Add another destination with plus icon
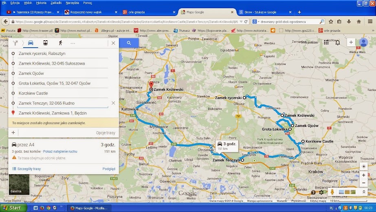 coord(13,133)
